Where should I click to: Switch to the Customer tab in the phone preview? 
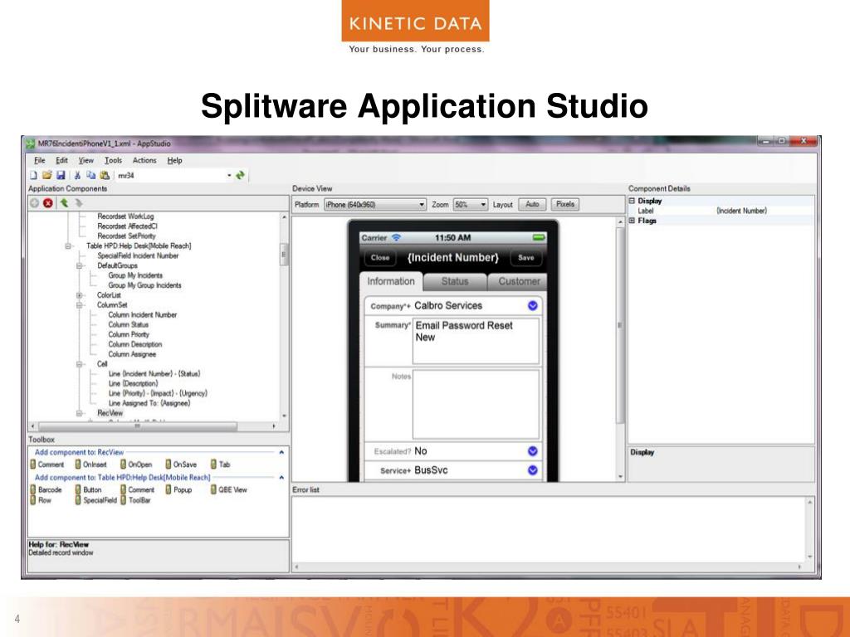tap(518, 282)
